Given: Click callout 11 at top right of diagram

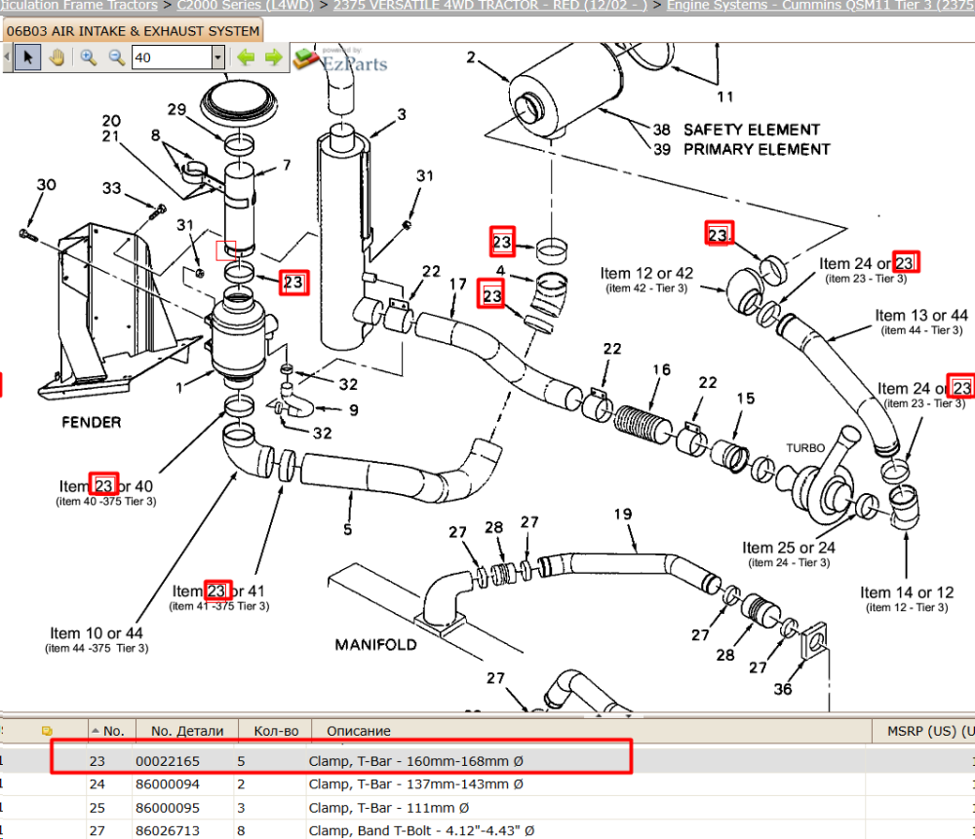Looking at the screenshot, I should (725, 96).
